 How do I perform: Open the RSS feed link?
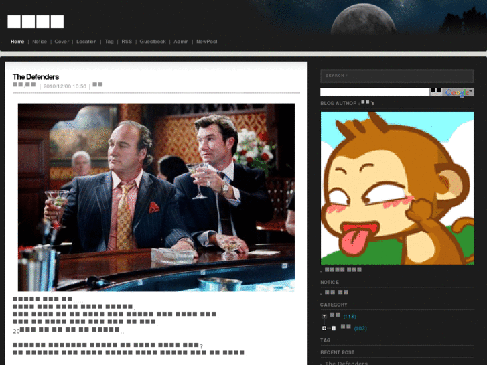point(127,42)
